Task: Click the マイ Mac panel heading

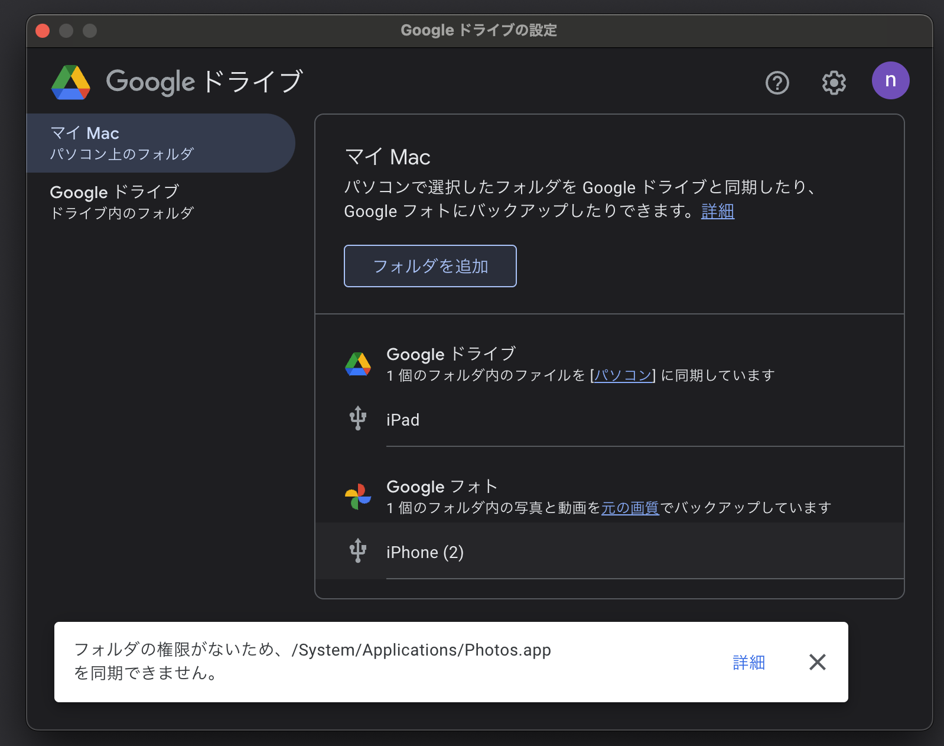Action: [388, 157]
